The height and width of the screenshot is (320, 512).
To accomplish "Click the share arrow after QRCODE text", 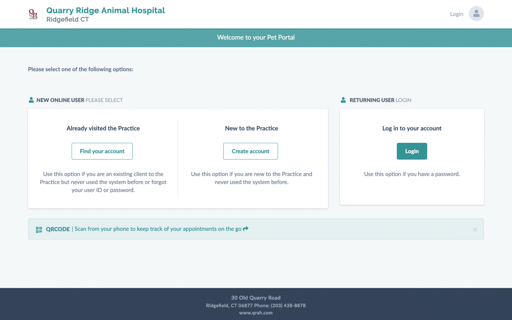I will coord(246,229).
